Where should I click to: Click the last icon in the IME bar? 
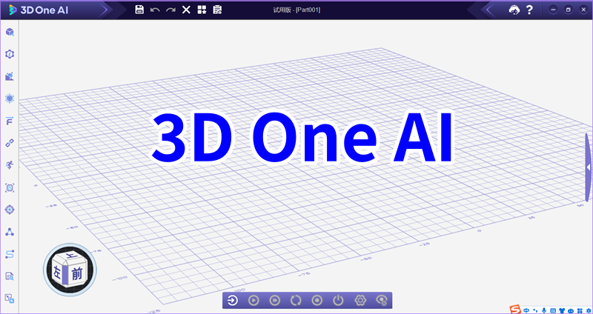(x=589, y=310)
